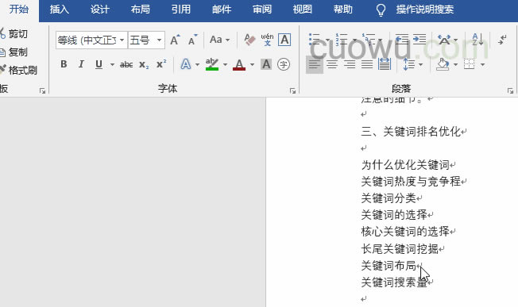Open the clipboard dialog launcher
The width and height of the screenshot is (518, 307).
pos(42,90)
